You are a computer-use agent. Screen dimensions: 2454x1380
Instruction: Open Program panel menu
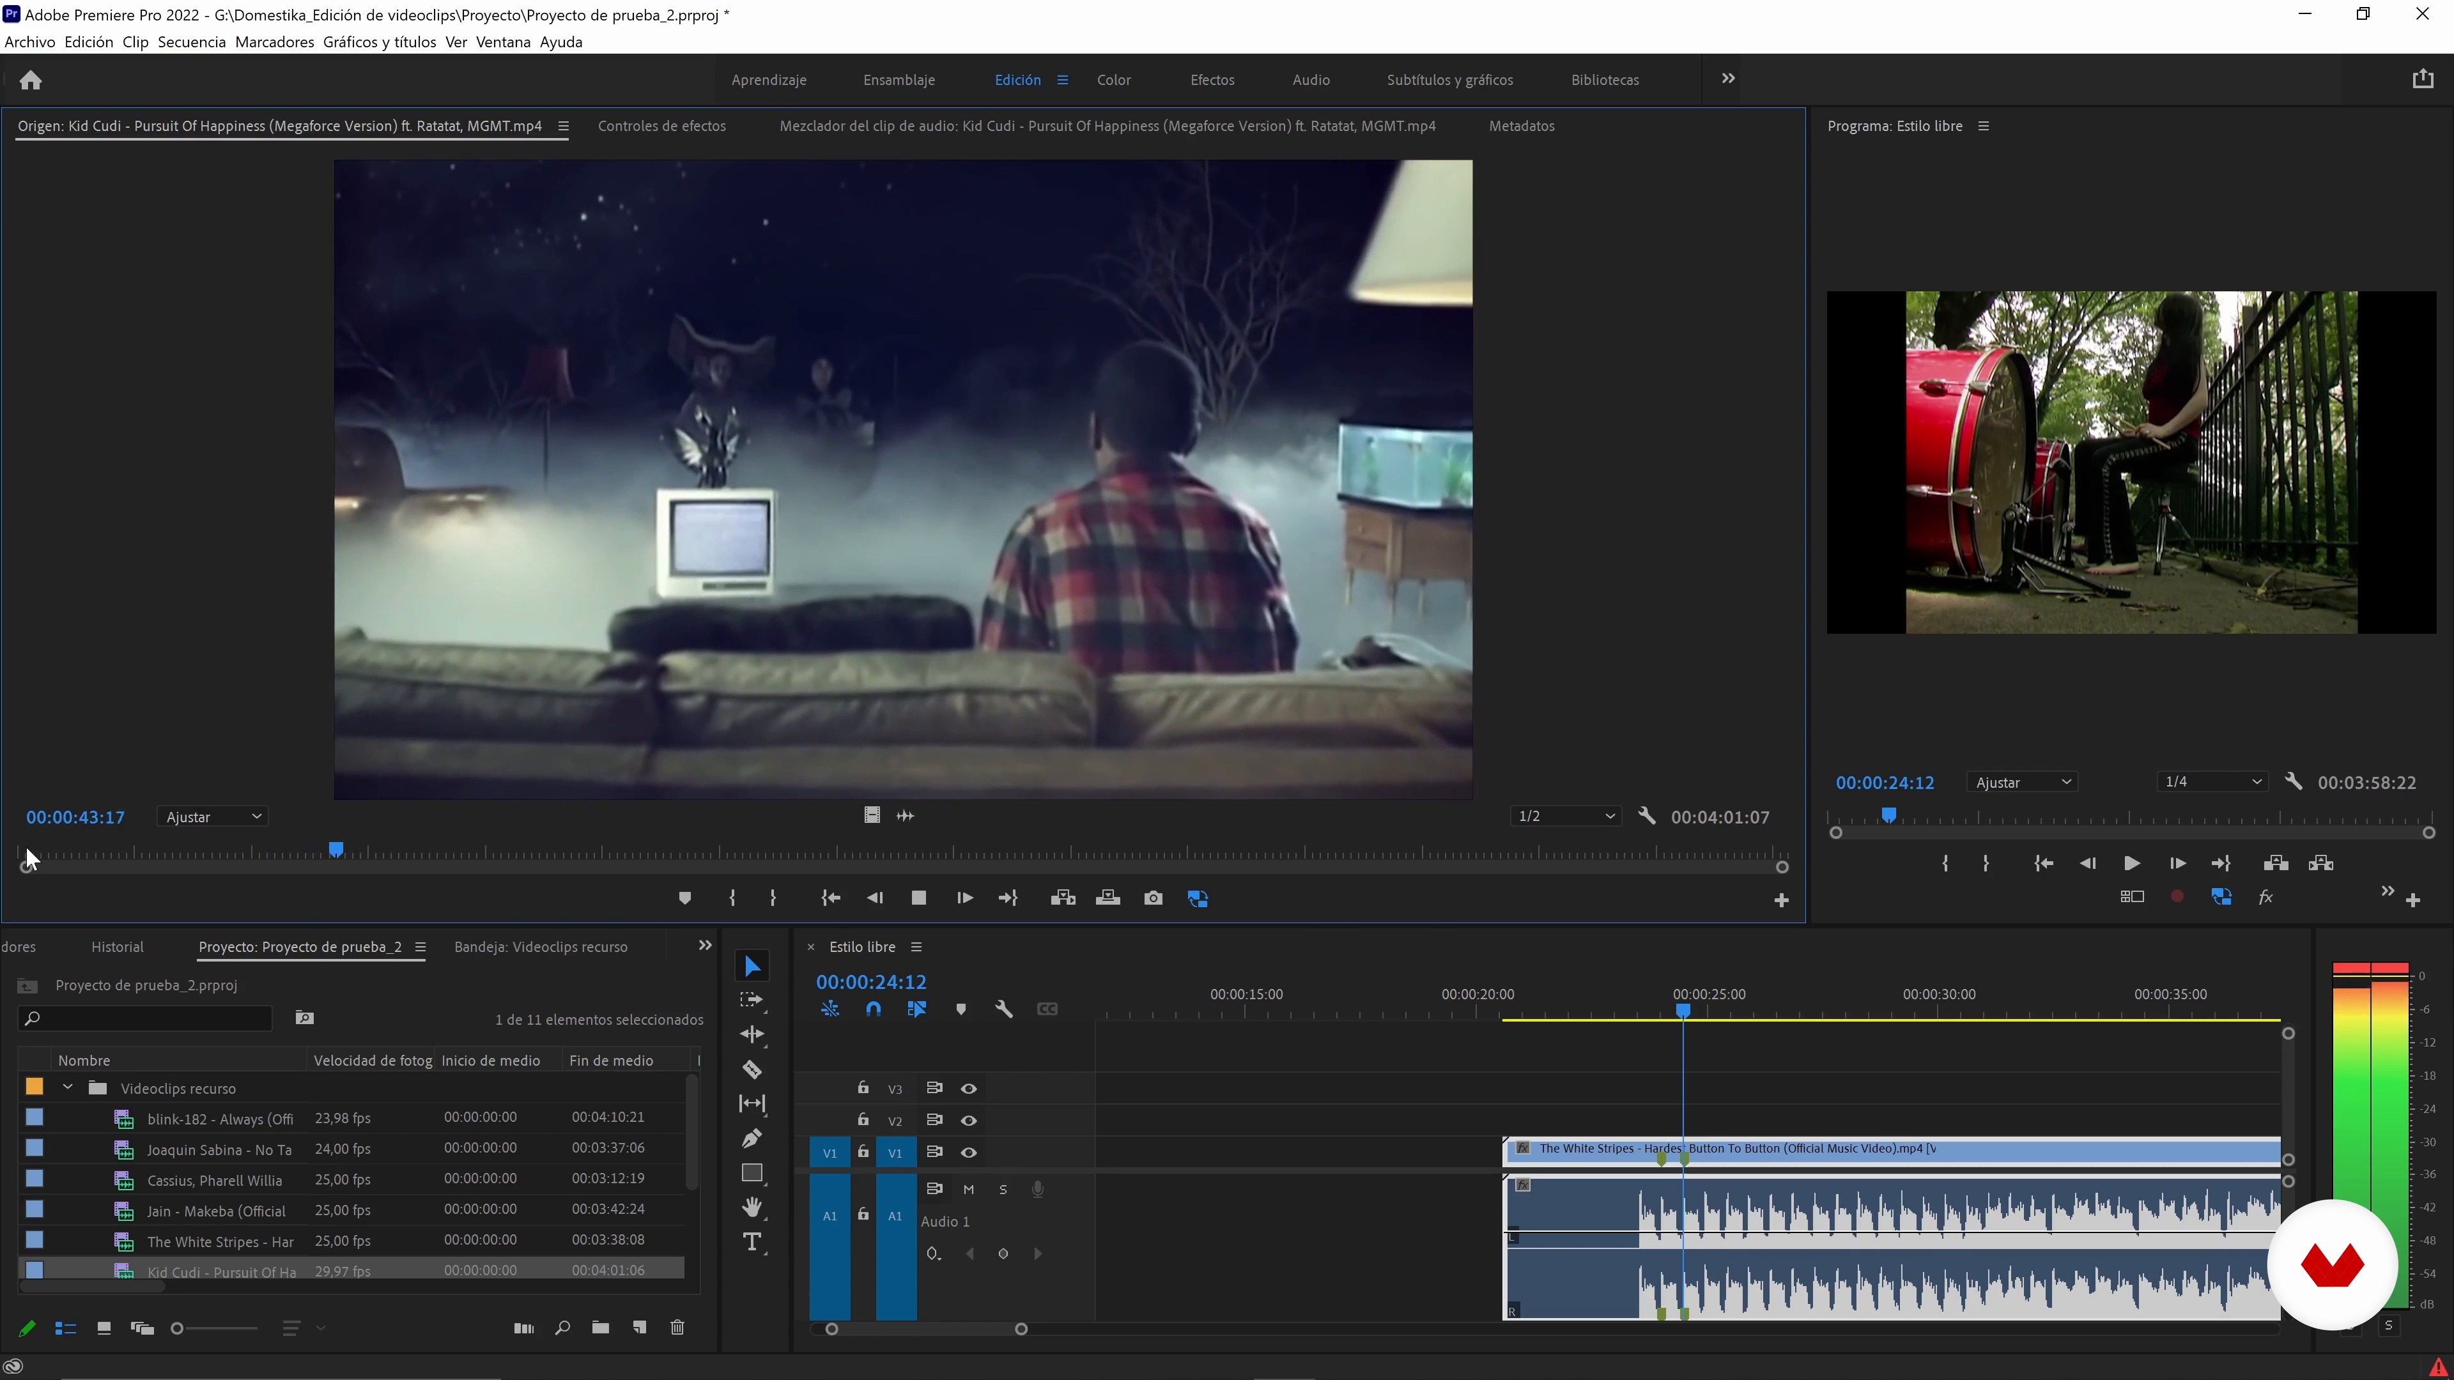tap(1984, 126)
